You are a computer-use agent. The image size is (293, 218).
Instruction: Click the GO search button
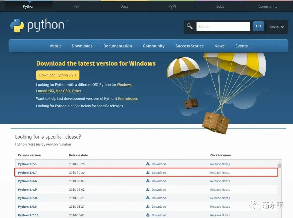click(x=259, y=26)
